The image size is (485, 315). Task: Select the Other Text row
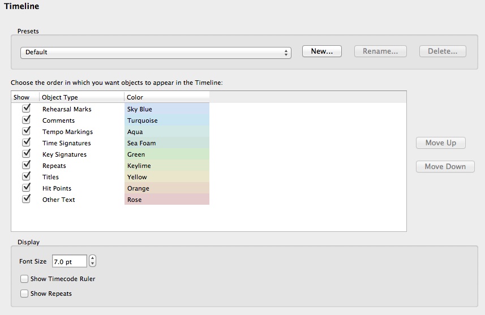coord(58,200)
